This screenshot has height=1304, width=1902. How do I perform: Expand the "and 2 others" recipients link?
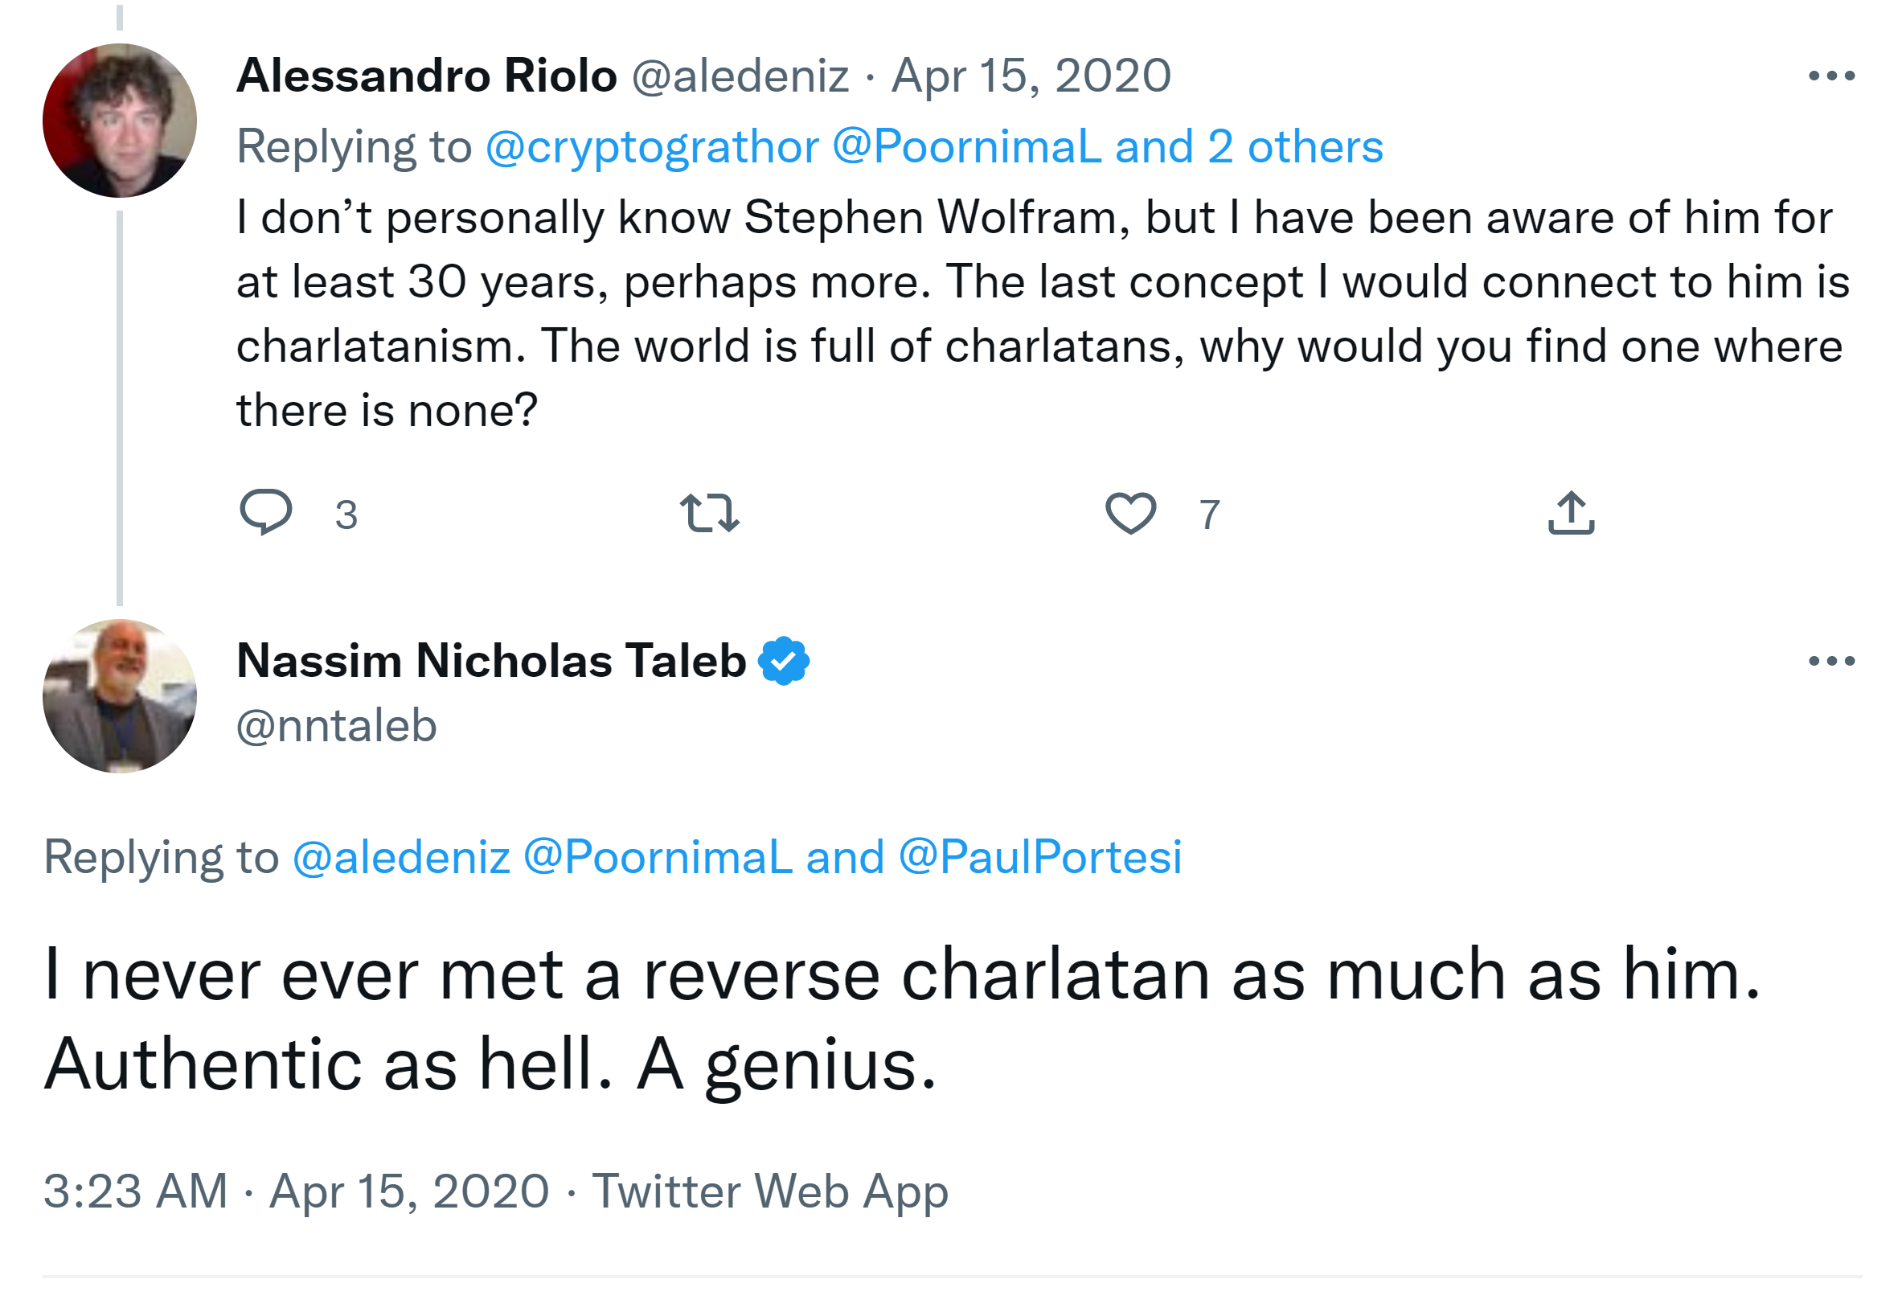click(x=1249, y=147)
